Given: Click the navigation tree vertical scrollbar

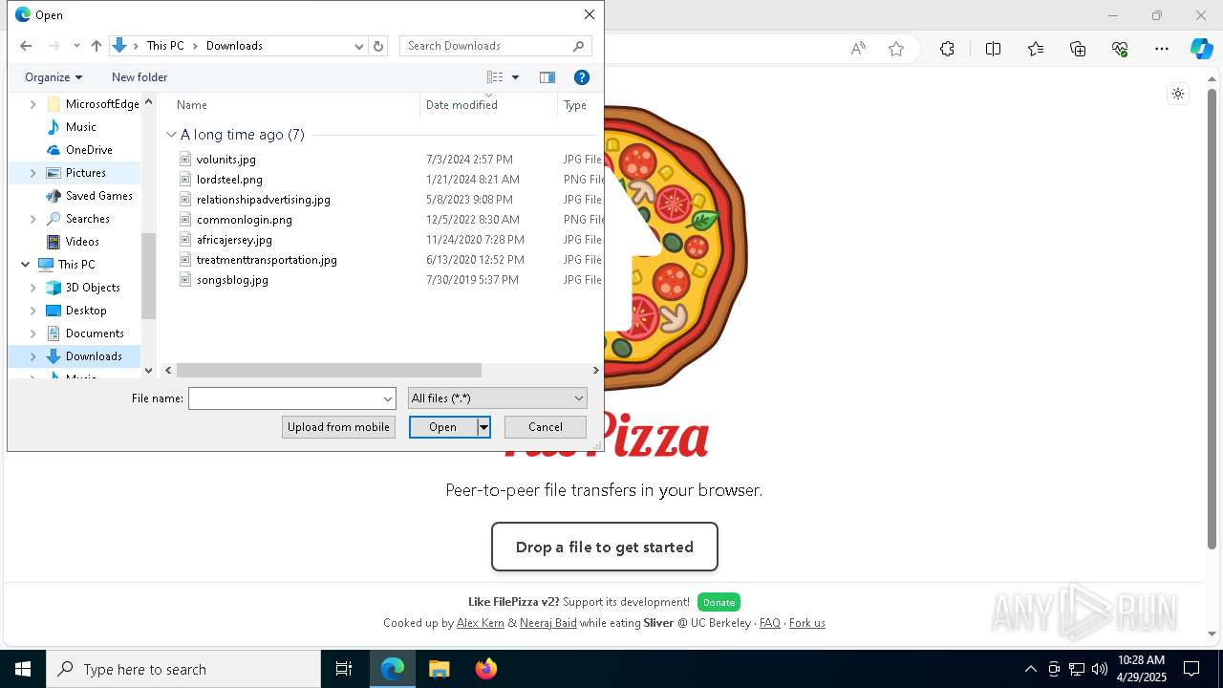Looking at the screenshot, I should tap(148, 275).
